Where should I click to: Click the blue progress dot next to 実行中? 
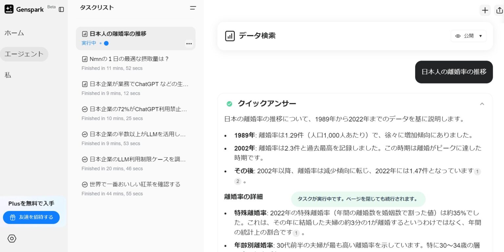coord(106,43)
